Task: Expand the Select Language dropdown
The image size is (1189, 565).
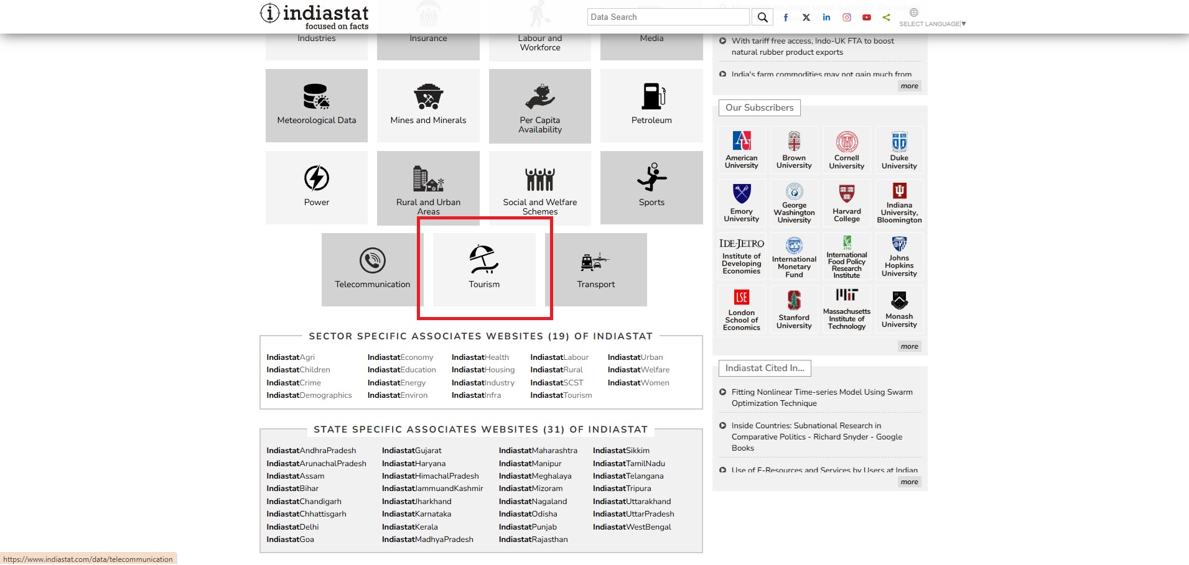Action: coord(931,24)
